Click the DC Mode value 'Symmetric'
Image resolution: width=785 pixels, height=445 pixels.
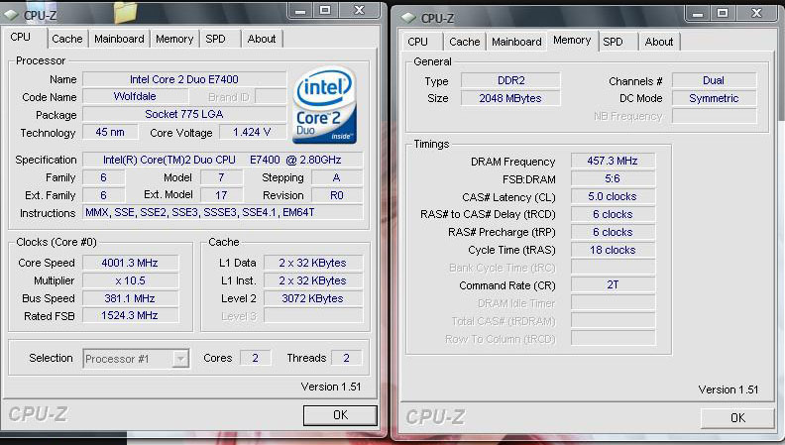pos(714,98)
